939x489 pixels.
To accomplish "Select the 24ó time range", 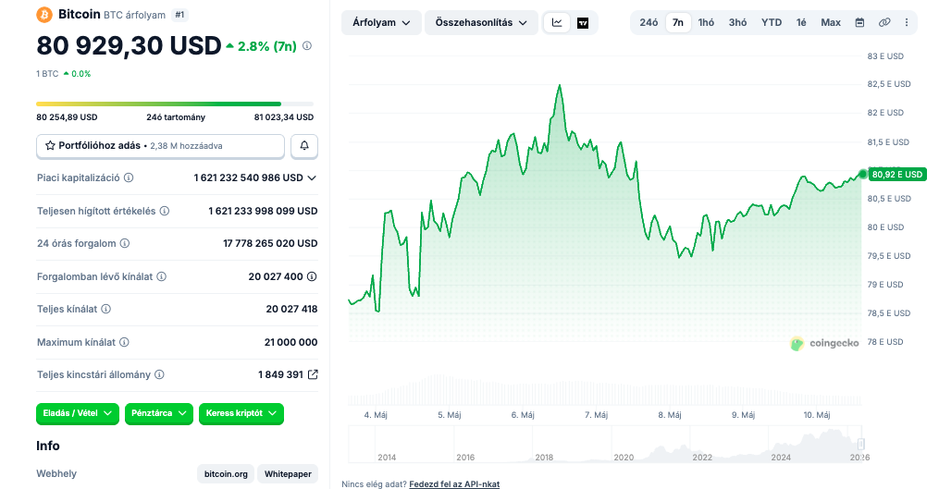I will point(649,23).
